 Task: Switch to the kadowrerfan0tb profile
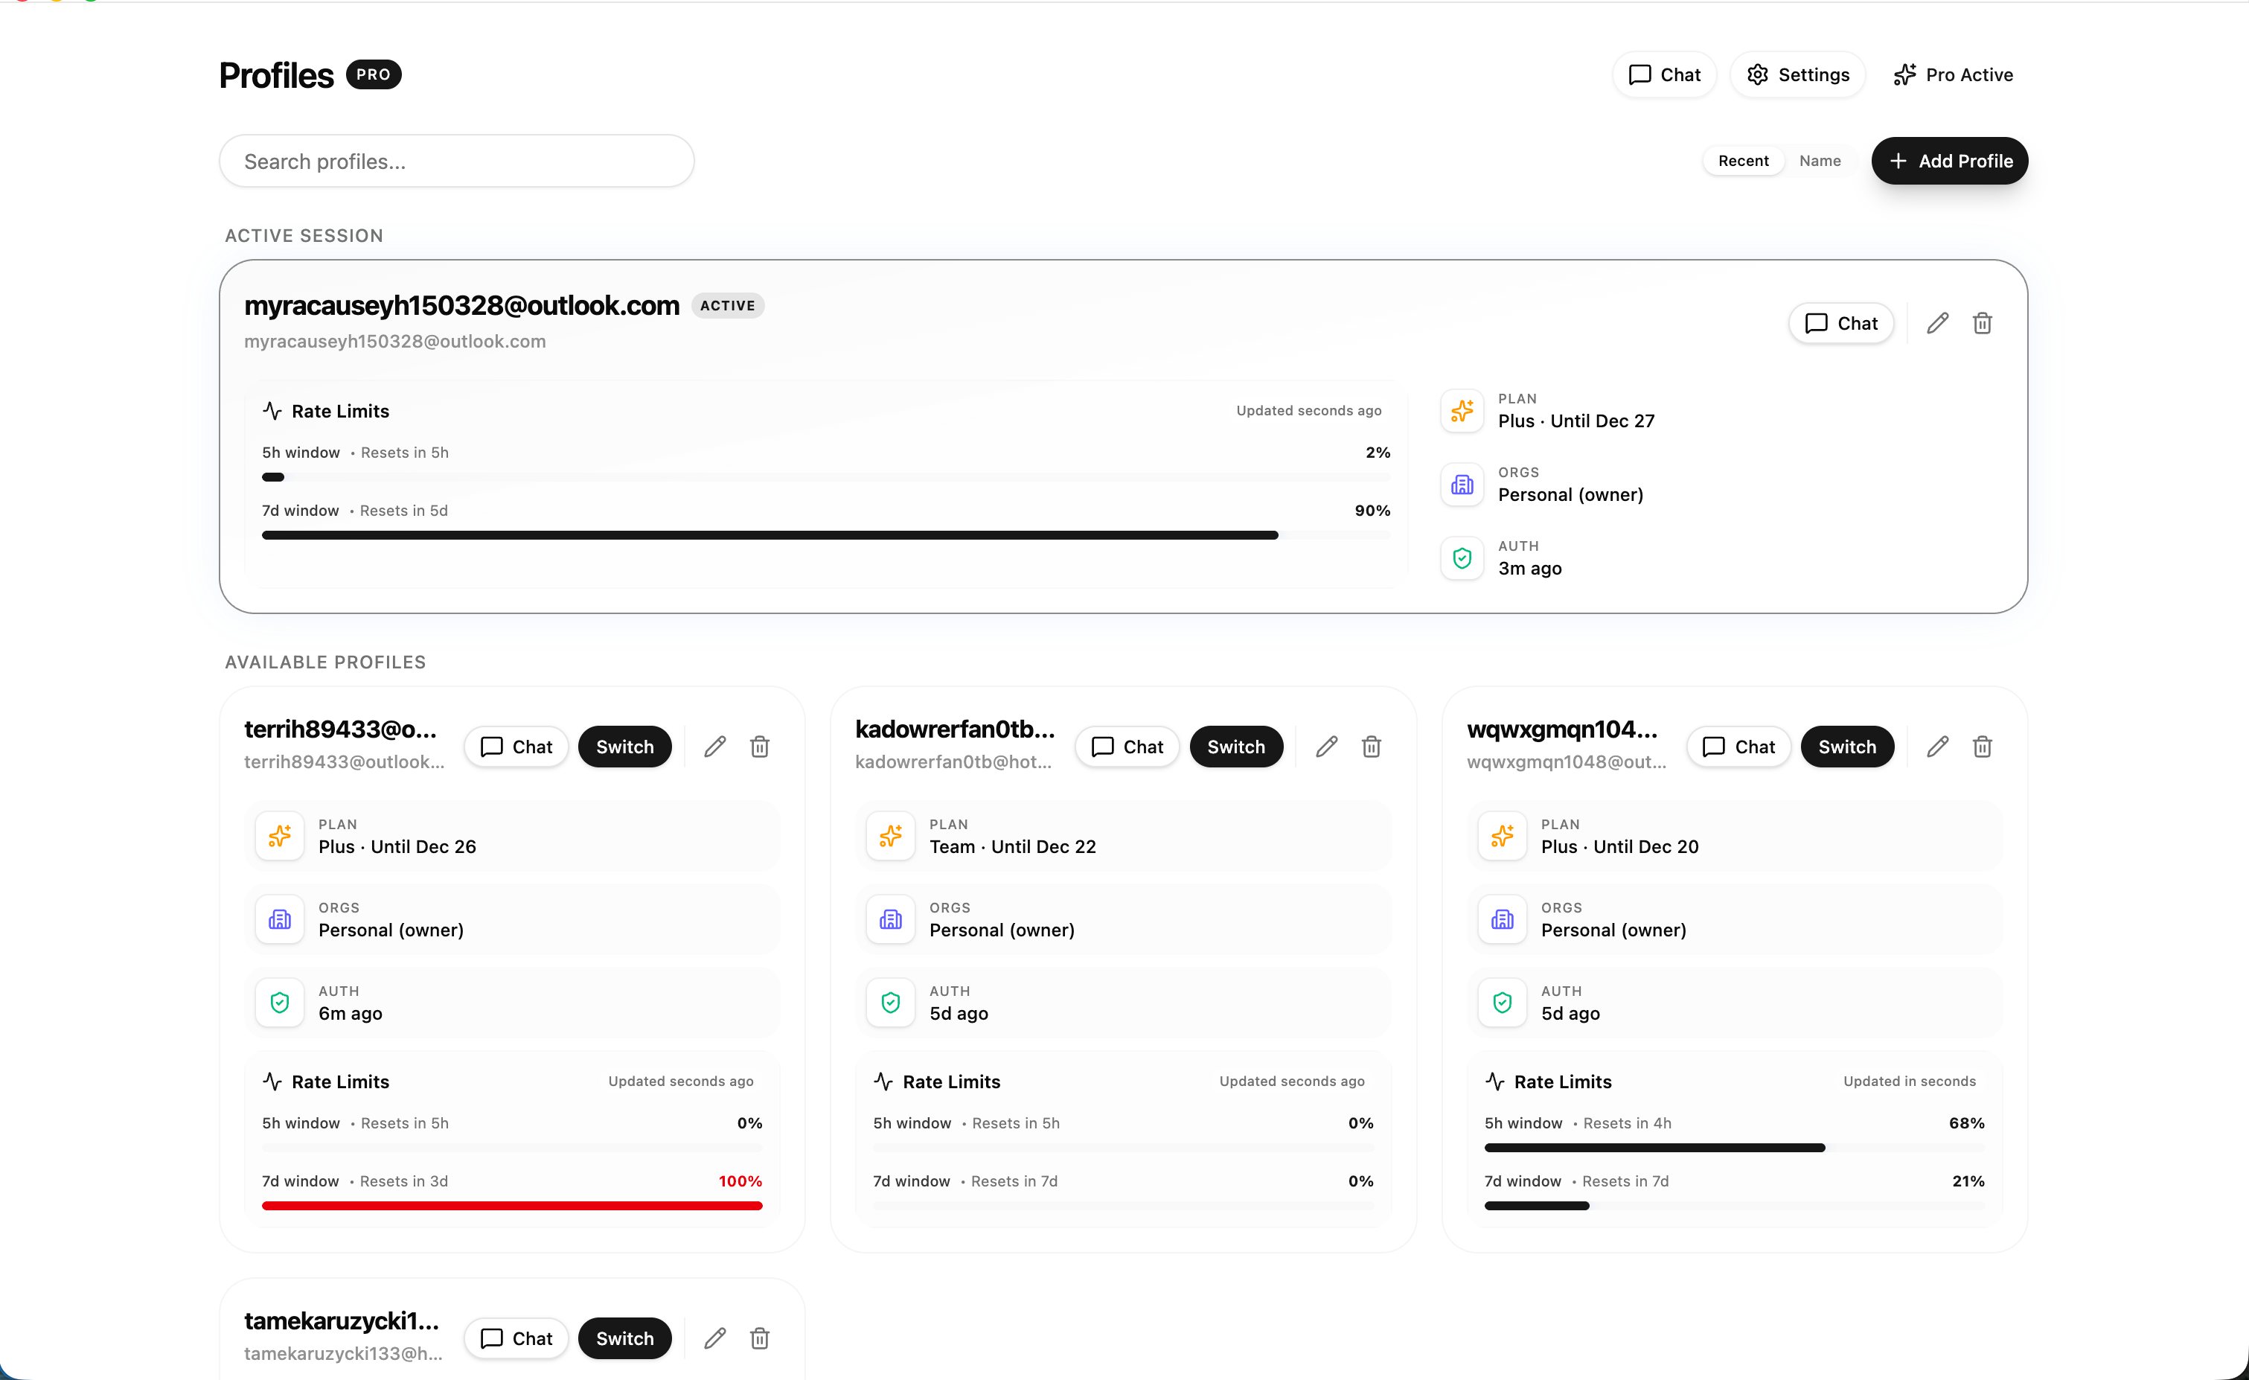tap(1235, 747)
